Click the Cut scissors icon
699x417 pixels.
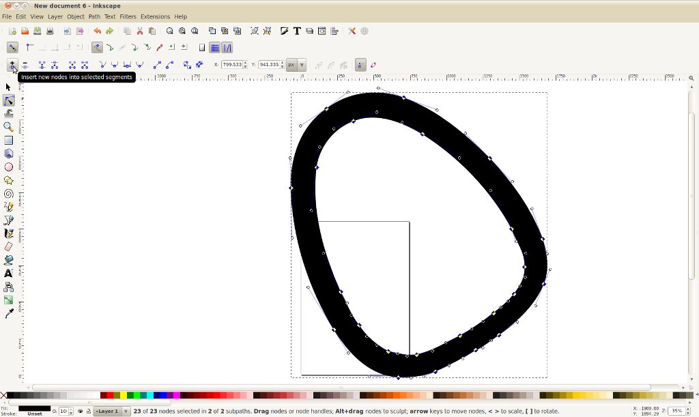139,31
